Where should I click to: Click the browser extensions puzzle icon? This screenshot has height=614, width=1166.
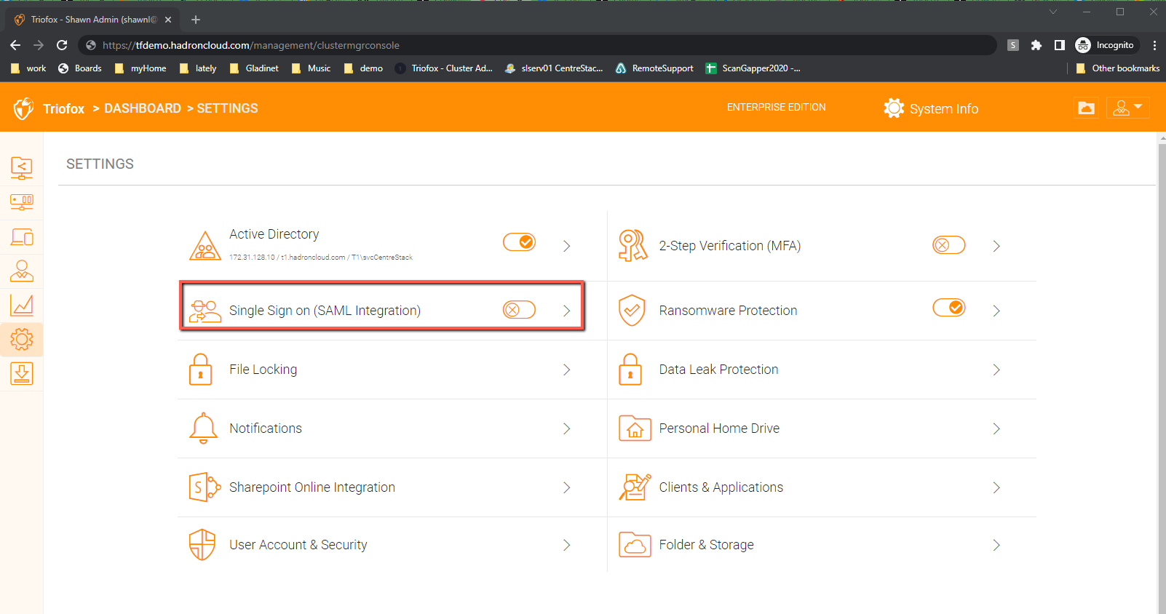1036,45
